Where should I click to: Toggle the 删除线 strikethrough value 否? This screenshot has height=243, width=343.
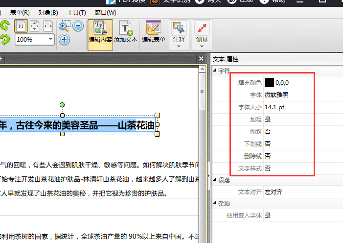point(268,156)
